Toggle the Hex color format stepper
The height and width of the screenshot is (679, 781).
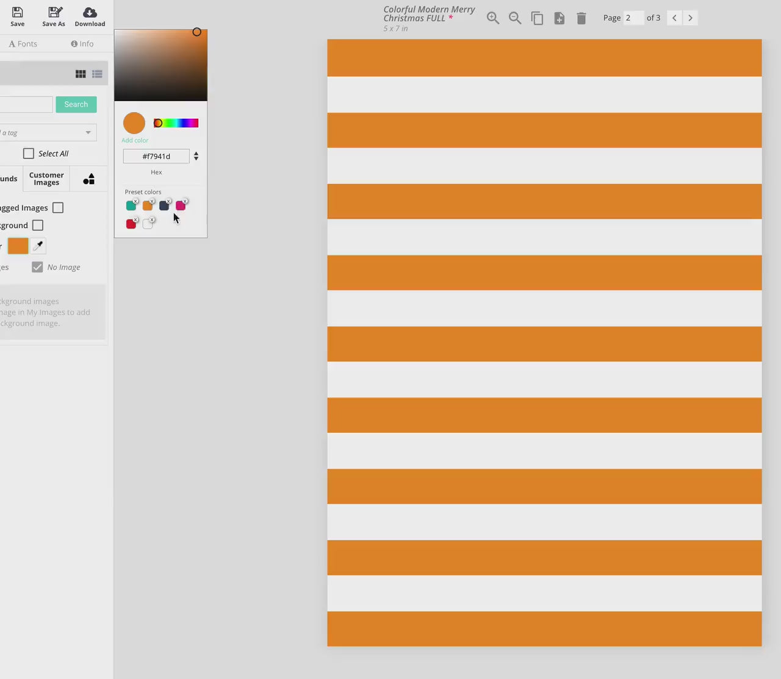coord(196,157)
